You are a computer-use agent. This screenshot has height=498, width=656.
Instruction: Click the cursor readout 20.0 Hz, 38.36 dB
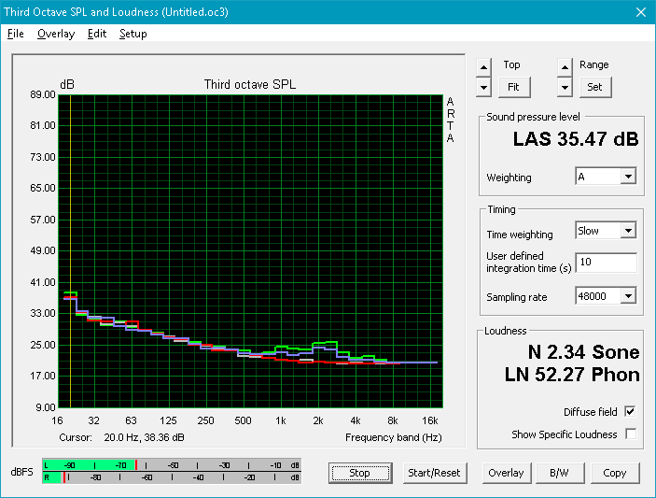[x=144, y=437]
